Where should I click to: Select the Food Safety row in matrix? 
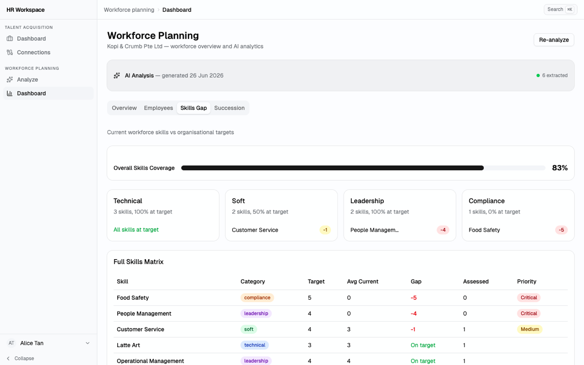(x=340, y=298)
